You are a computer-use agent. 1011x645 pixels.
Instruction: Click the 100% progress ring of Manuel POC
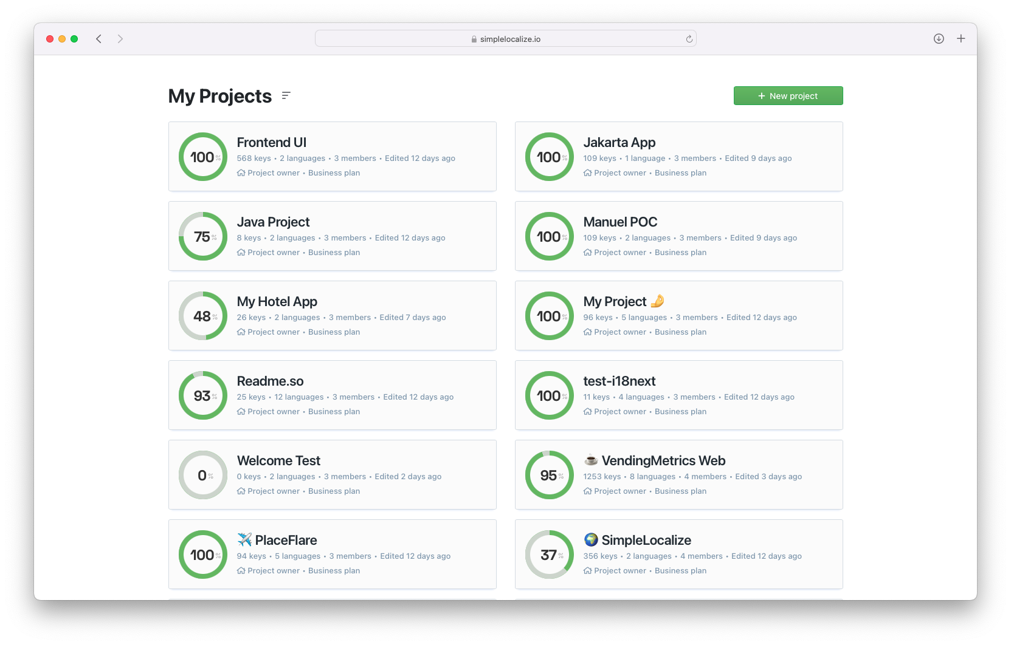click(x=550, y=236)
